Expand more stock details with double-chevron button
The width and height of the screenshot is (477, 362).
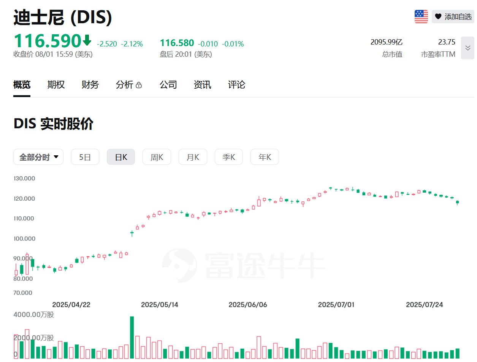[x=467, y=48]
